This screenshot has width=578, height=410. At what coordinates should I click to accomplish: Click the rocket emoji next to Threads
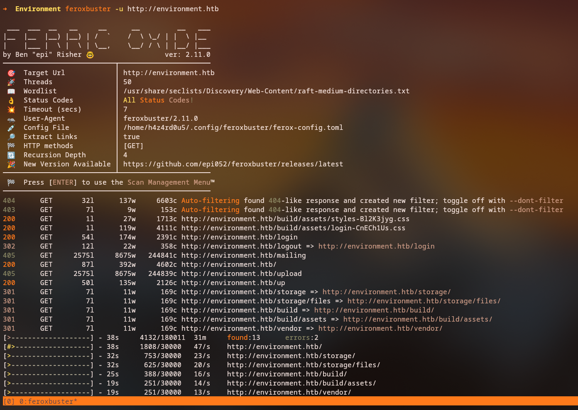[x=11, y=82]
